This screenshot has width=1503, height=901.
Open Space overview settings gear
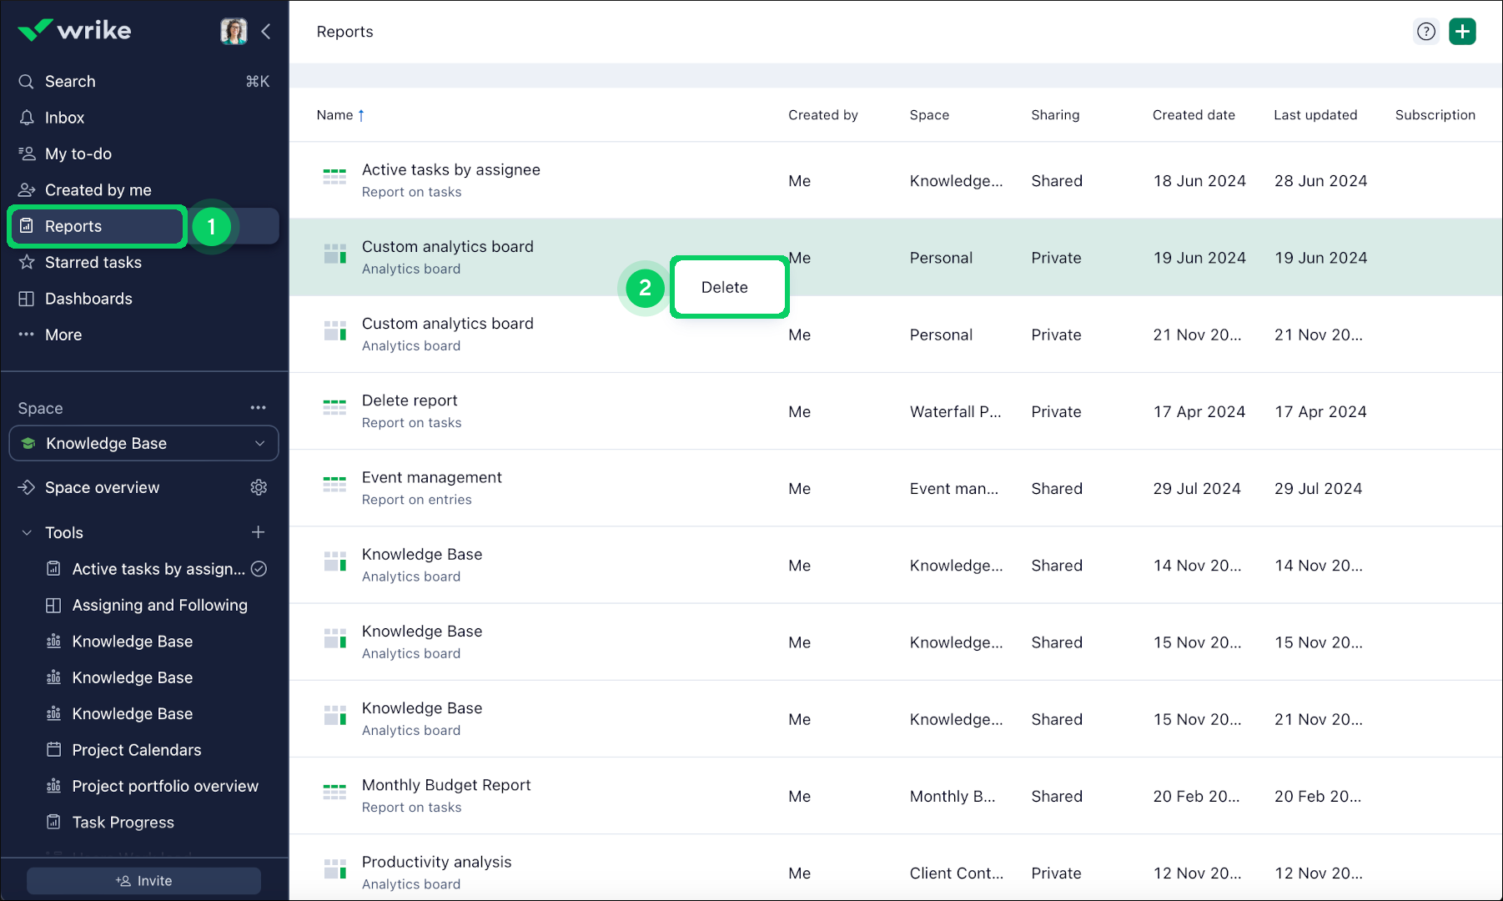[x=259, y=487]
